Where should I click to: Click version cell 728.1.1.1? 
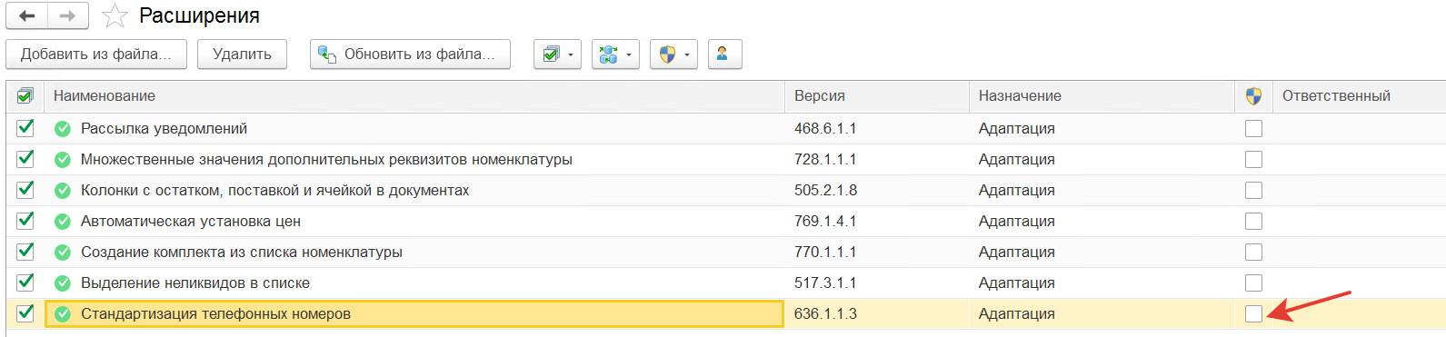click(825, 160)
